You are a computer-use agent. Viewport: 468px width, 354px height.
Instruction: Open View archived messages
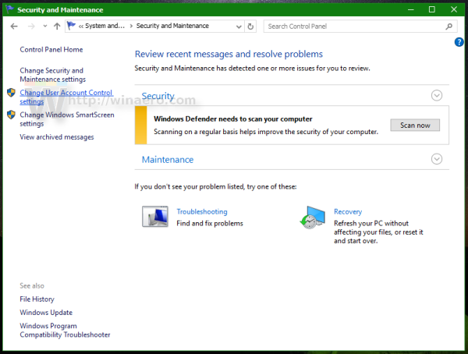57,137
